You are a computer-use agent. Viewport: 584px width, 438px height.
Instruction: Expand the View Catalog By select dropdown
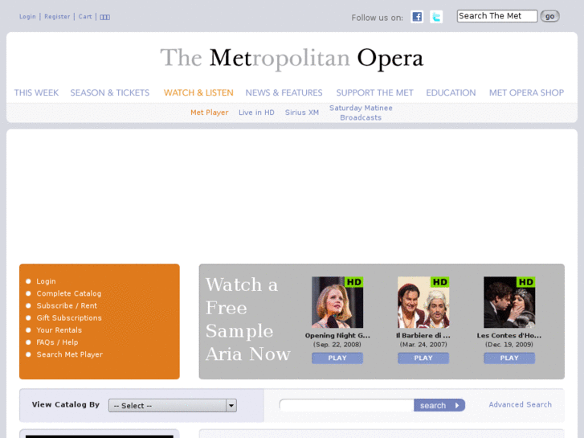point(173,406)
